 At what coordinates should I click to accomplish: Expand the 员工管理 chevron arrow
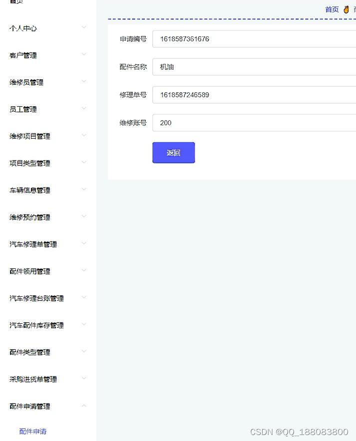coord(84,108)
